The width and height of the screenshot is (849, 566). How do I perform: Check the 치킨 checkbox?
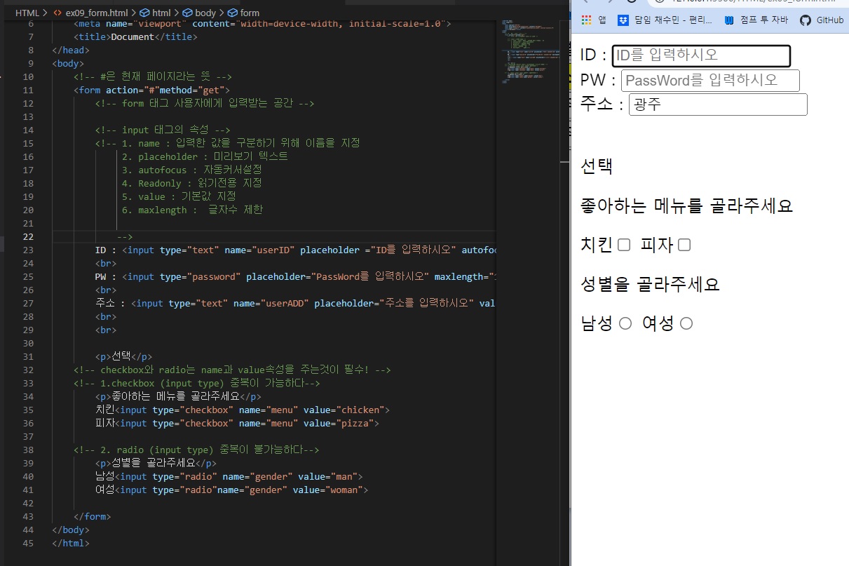point(624,245)
